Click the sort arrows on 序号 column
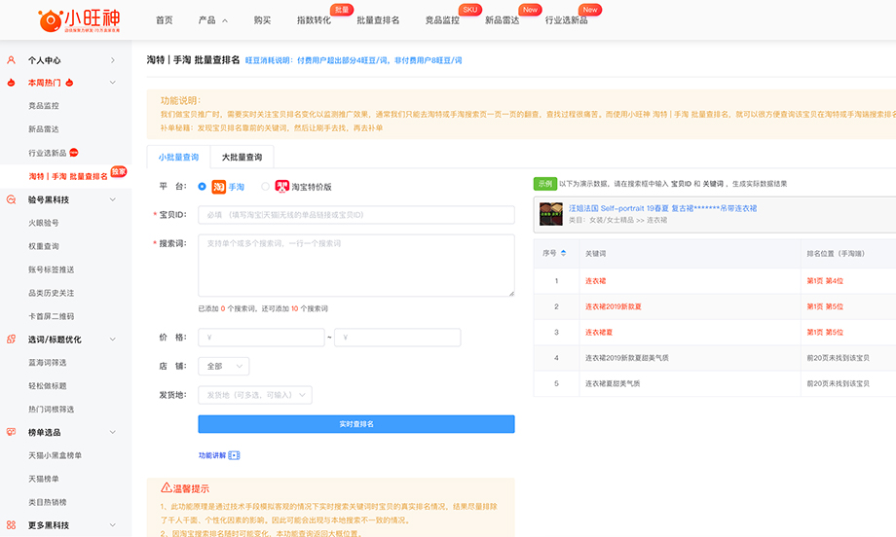Viewport: 896px width, 537px height. (x=564, y=253)
